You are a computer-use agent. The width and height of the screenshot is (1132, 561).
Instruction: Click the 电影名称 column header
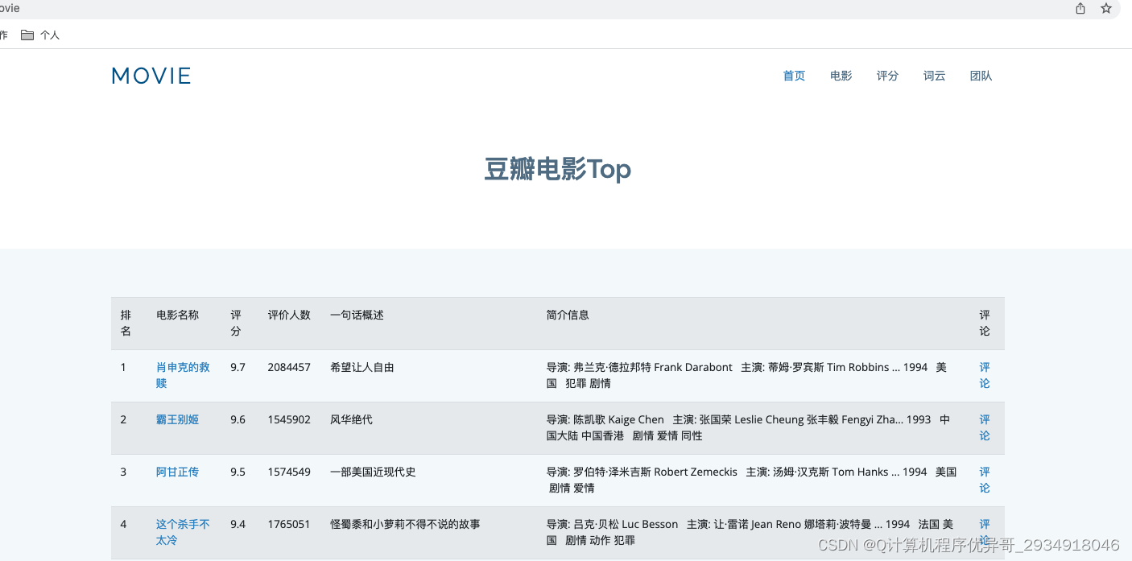click(177, 315)
